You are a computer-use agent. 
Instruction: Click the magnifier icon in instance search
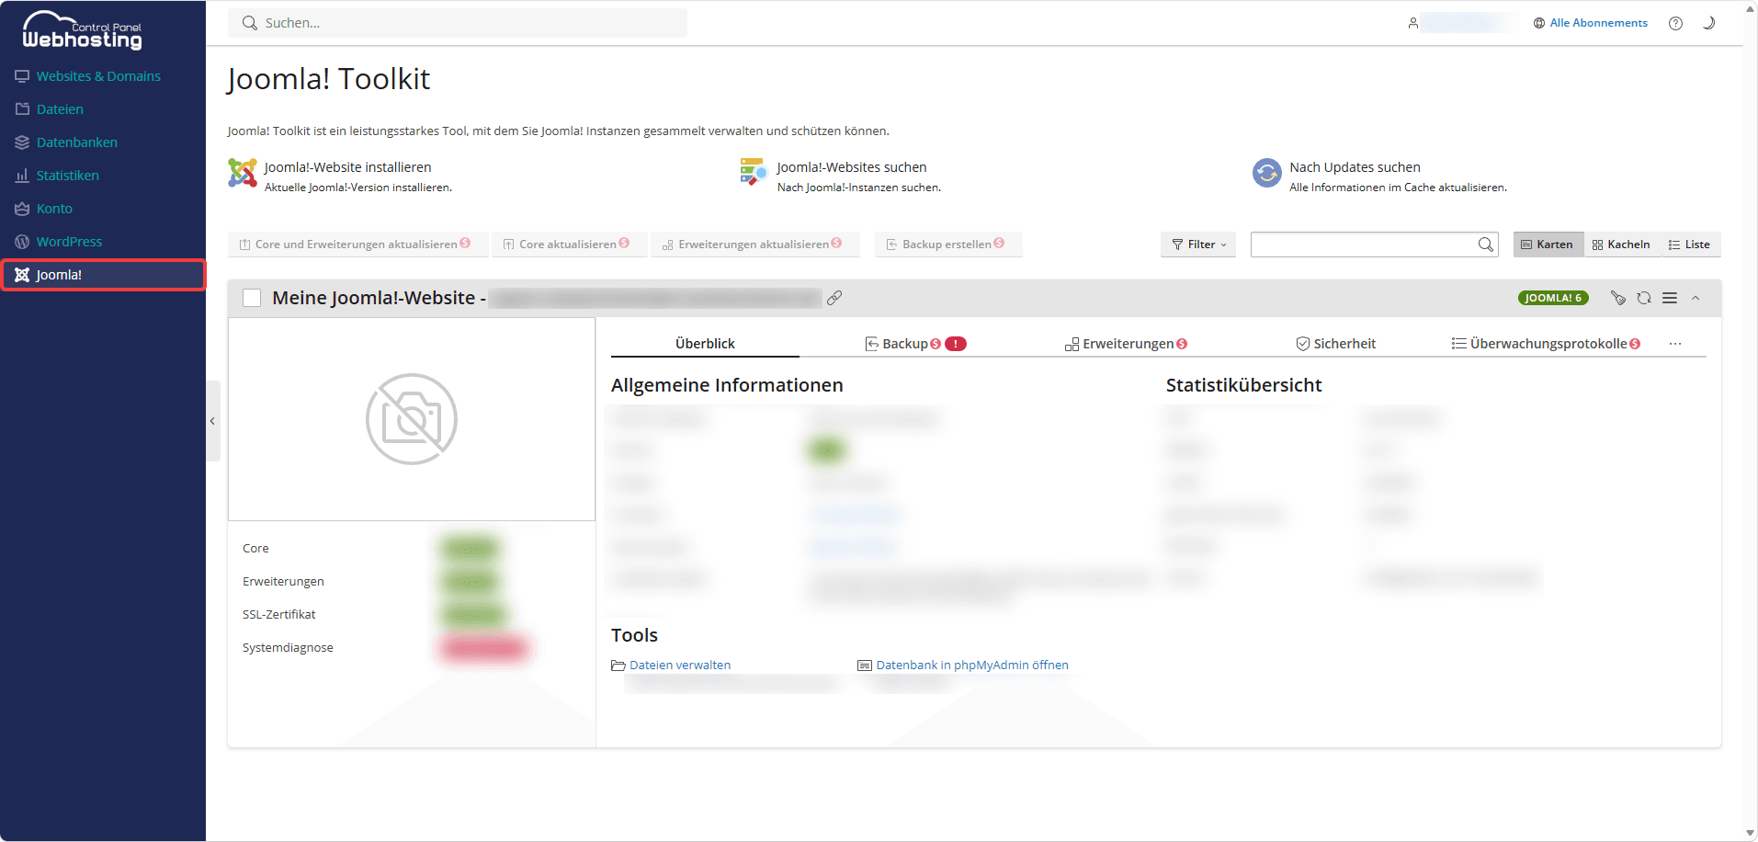click(x=1485, y=245)
